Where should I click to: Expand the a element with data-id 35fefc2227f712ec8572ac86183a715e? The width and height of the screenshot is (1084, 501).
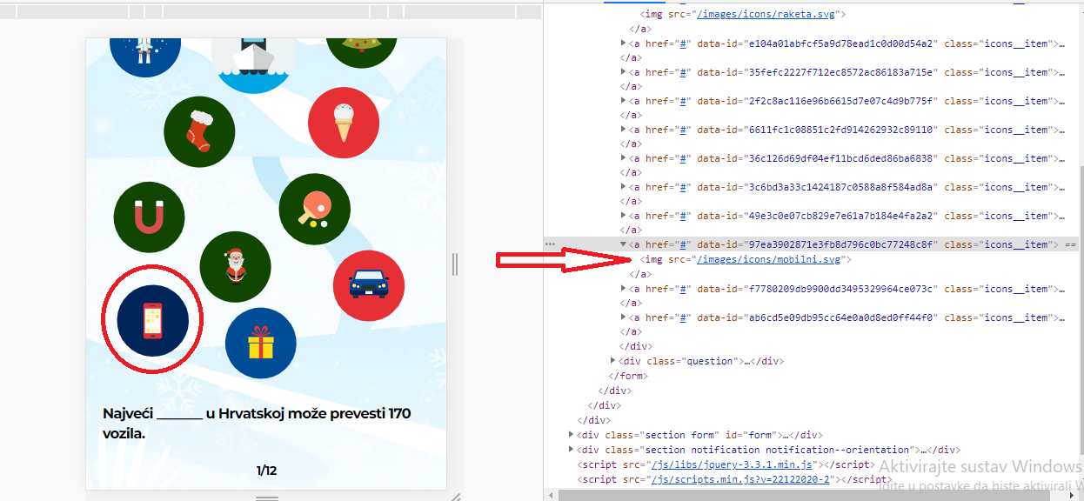[624, 72]
